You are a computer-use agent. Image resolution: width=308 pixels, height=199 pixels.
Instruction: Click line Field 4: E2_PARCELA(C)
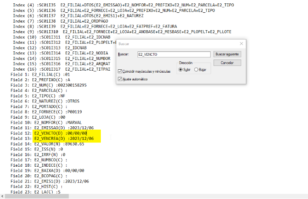tap(39, 91)
